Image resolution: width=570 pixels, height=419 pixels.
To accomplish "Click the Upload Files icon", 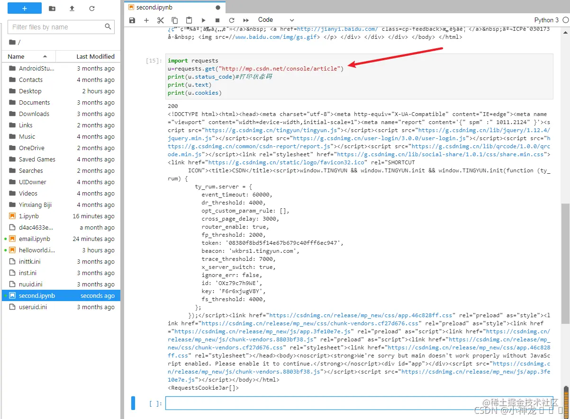I will coord(72,9).
